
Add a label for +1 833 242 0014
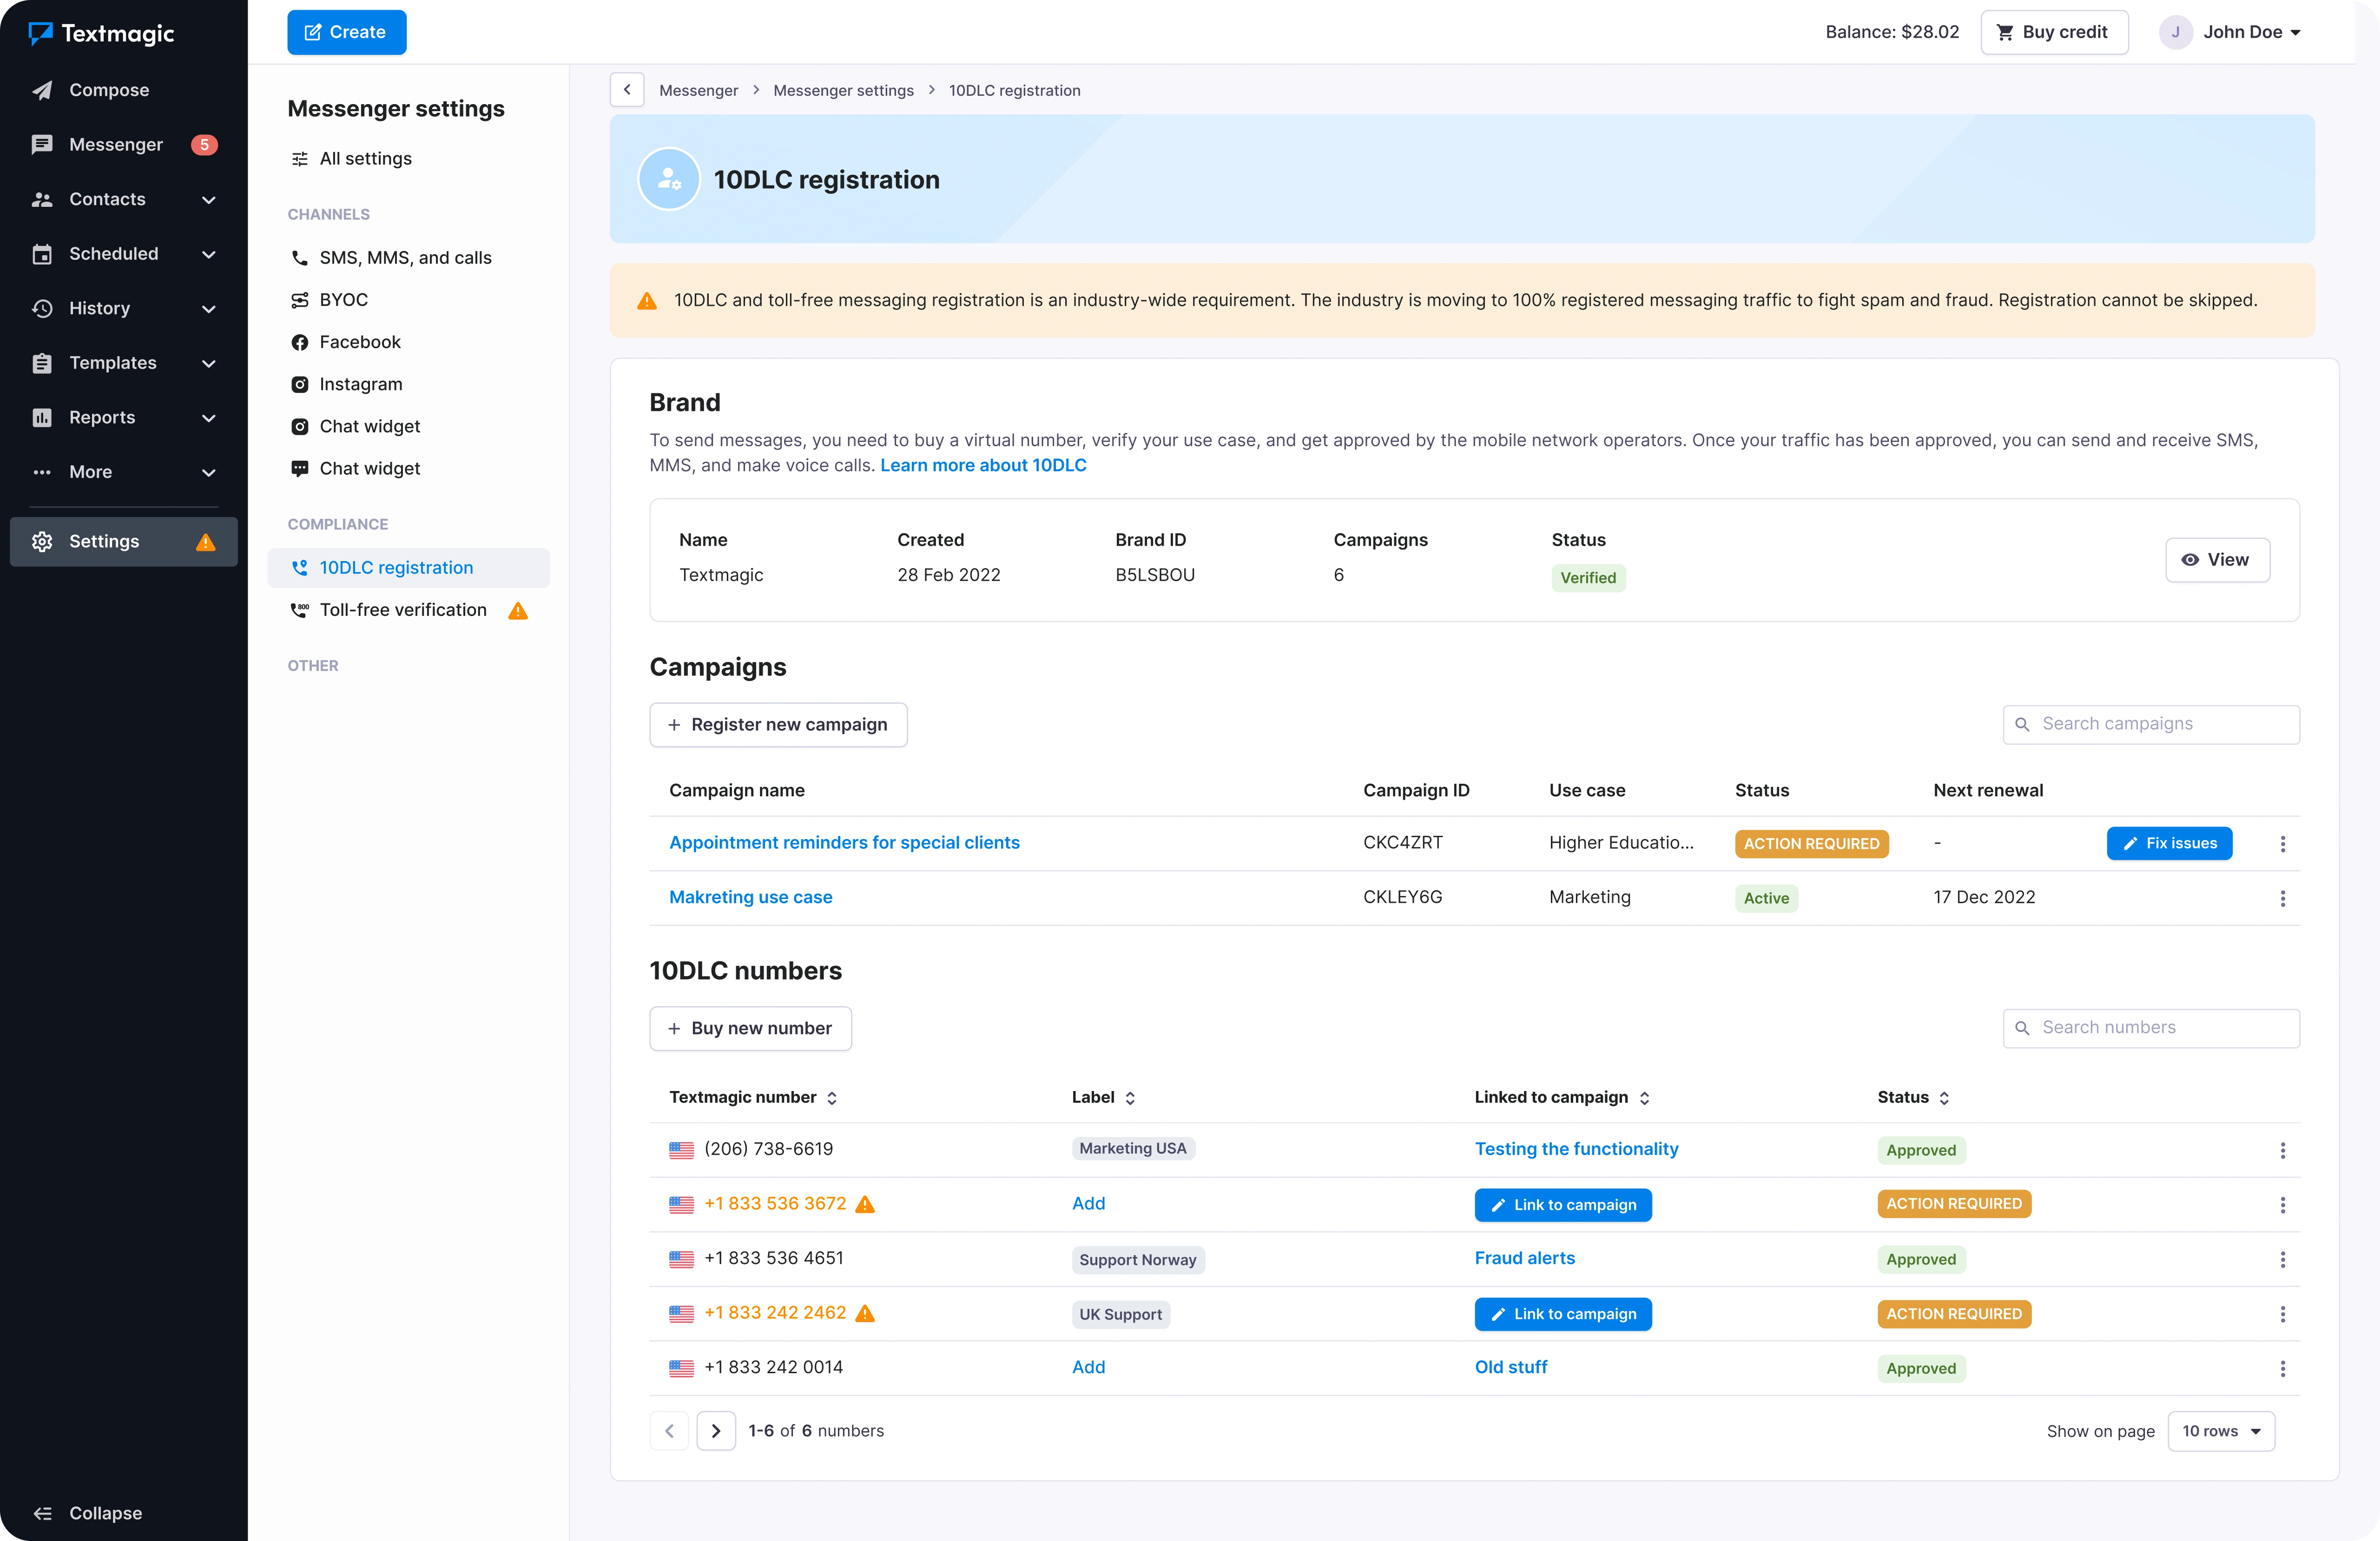pos(1088,1368)
